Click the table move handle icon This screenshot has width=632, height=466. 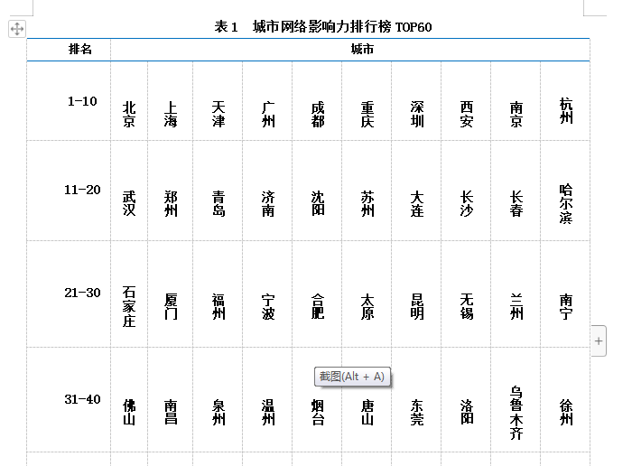(x=17, y=29)
